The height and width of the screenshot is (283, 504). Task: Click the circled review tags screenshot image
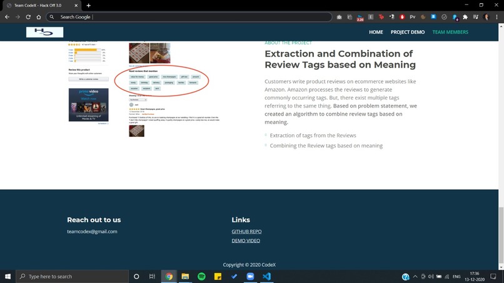pos(144,89)
